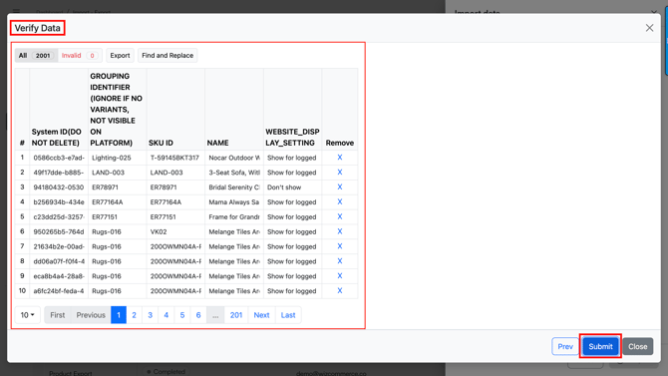Select the Mama Always Sa name cell

[x=234, y=202]
